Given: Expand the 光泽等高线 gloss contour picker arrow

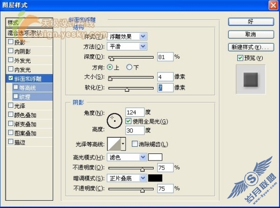Looking at the screenshot, I should click(123, 144).
